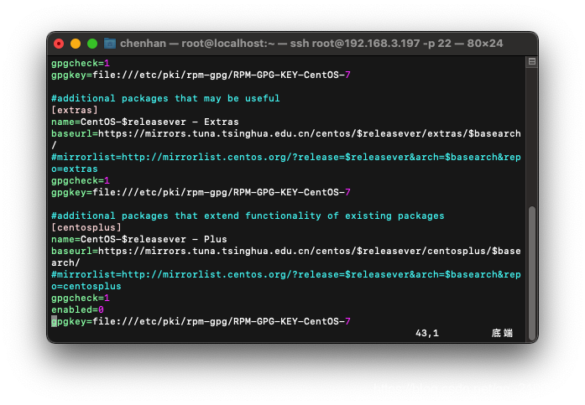Click the terminal vertical scrollbar thumb

pyautogui.click(x=532, y=273)
